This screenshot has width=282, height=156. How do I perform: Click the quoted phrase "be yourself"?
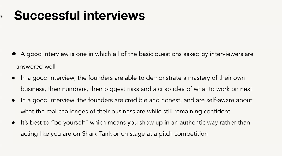coord(69,122)
